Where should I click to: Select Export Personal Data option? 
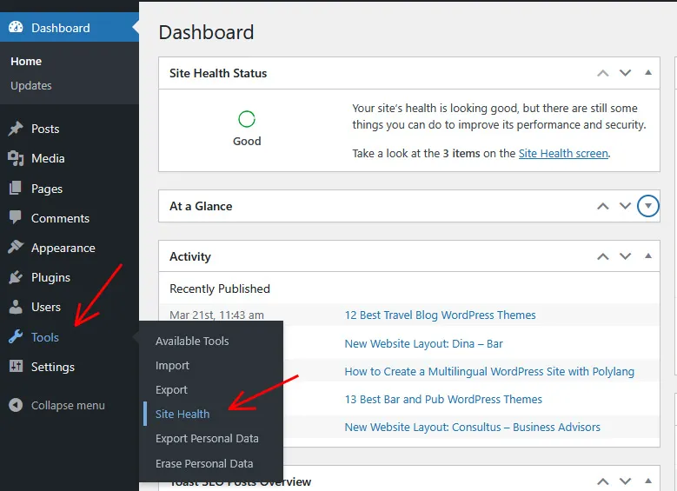tap(207, 438)
